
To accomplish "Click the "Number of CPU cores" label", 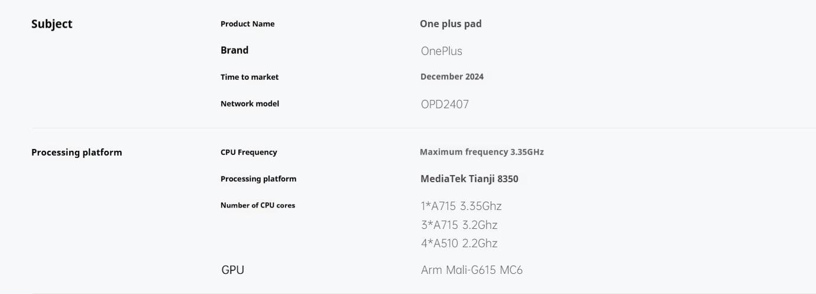I will click(x=257, y=205).
